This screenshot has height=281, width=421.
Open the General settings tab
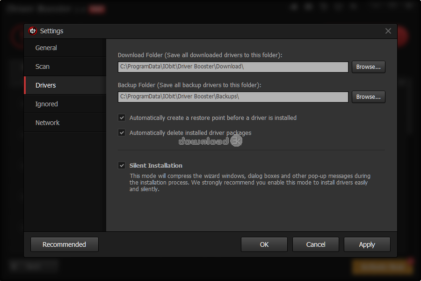coord(46,48)
